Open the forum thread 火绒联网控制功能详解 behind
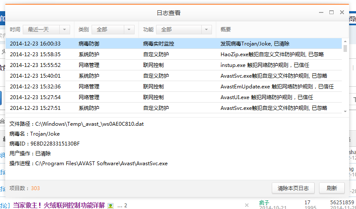The width and height of the screenshot is (356, 209). pyautogui.click(x=59, y=206)
